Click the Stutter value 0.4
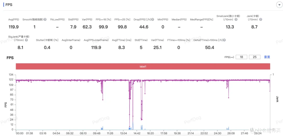The height and width of the screenshot is (136, 283). 47,48
